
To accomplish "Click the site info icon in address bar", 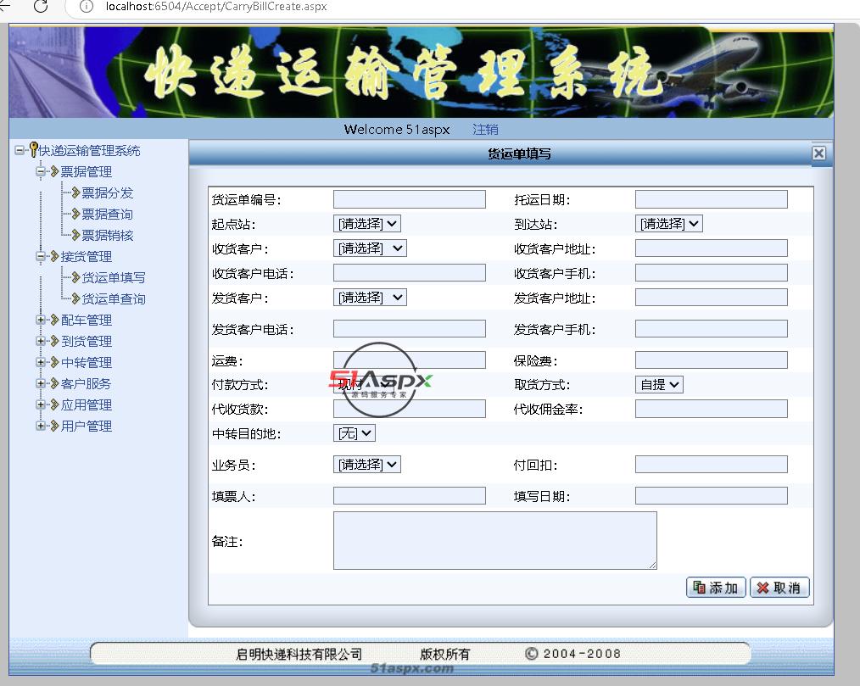I will point(87,7).
